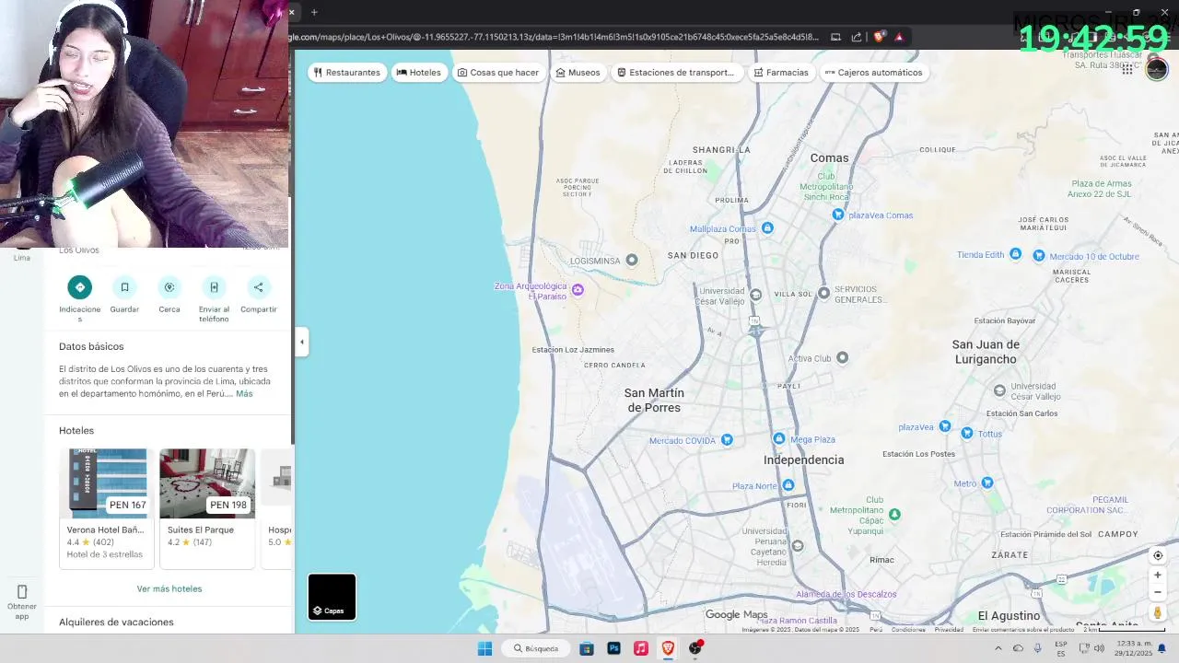This screenshot has height=663, width=1179.
Task: Select Cosas que hacer chip
Action: pyautogui.click(x=498, y=72)
